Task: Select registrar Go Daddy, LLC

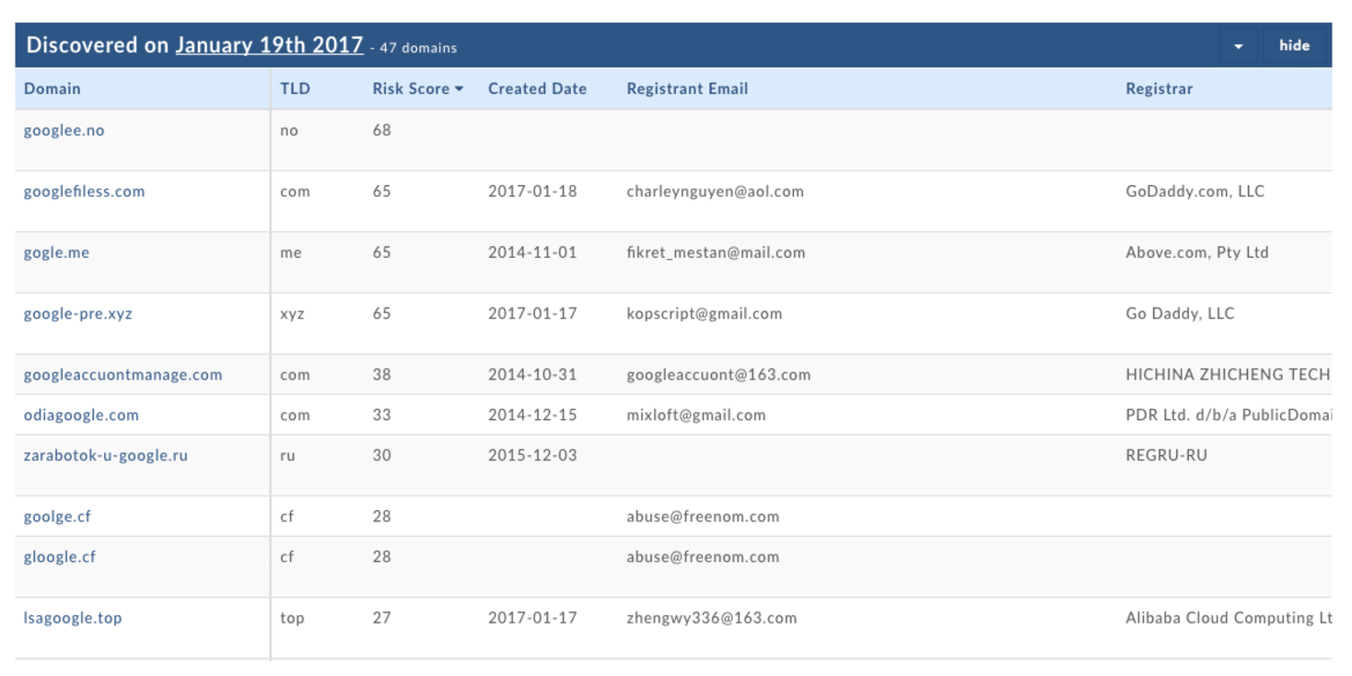Action: point(1180,313)
